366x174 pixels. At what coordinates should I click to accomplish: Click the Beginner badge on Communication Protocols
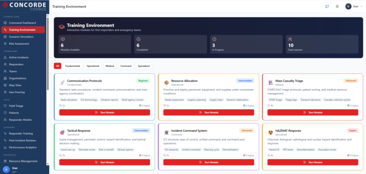coord(143,81)
